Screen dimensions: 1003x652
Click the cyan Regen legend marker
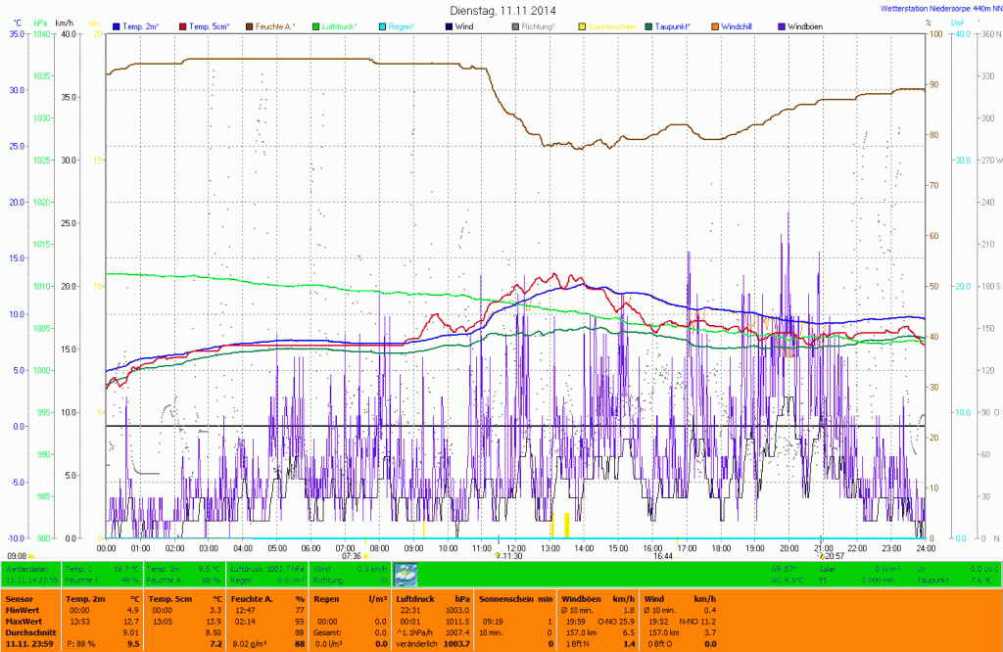(382, 25)
